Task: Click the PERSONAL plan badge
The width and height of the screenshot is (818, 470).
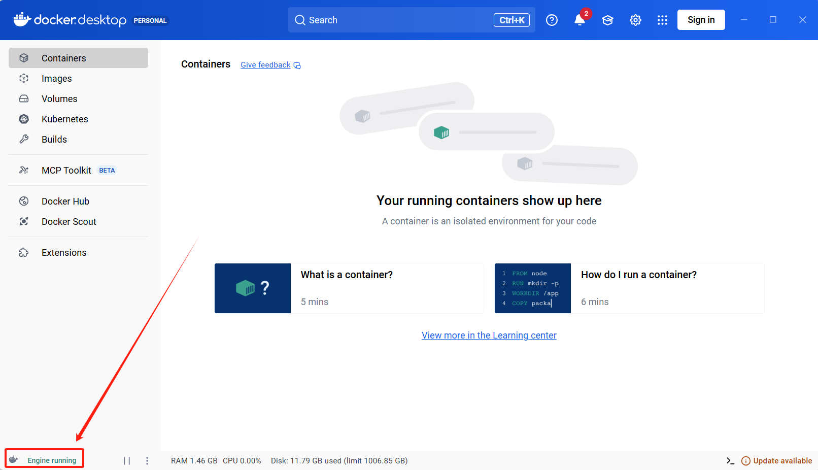Action: click(x=150, y=20)
